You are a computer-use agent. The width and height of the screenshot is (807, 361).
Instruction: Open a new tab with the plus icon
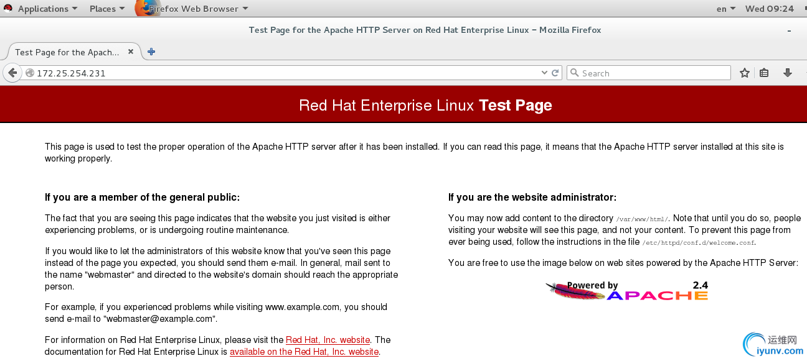click(x=151, y=52)
